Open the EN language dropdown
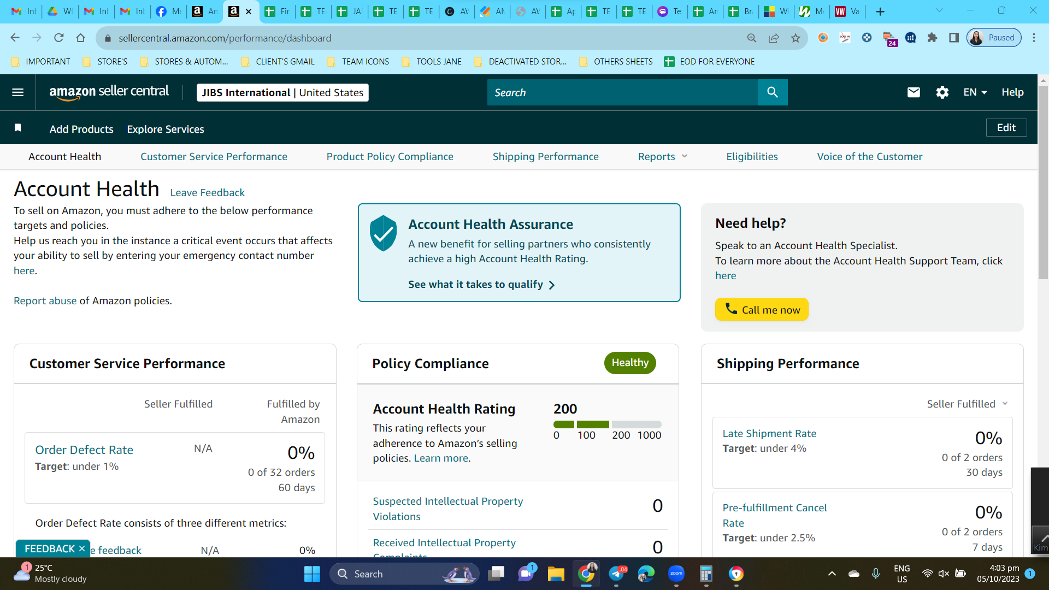This screenshot has width=1049, height=590. pyautogui.click(x=975, y=92)
